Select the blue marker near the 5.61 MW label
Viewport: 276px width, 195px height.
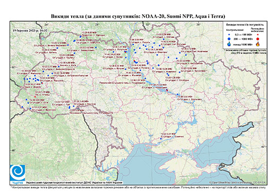click(x=161, y=139)
